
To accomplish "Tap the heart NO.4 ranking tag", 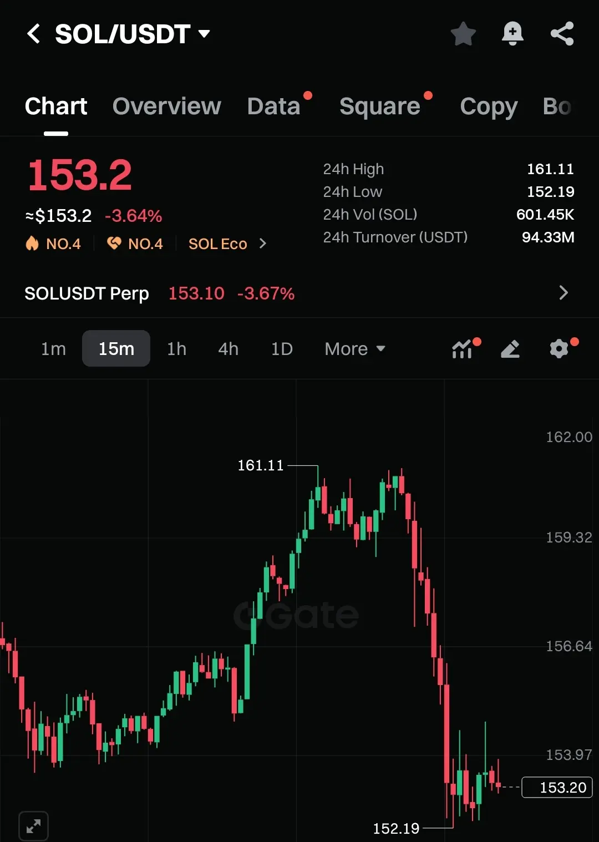I will (135, 244).
